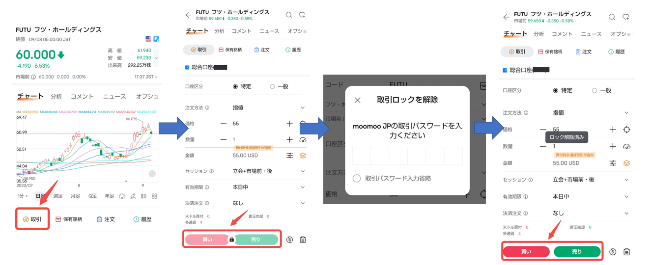Tap the pencil drawing tool icon under the chart
The image size is (651, 265).
click(133, 196)
